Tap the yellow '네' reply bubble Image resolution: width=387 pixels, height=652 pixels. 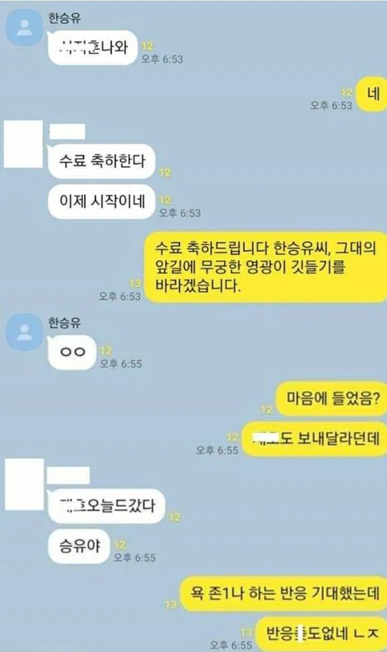tap(373, 94)
